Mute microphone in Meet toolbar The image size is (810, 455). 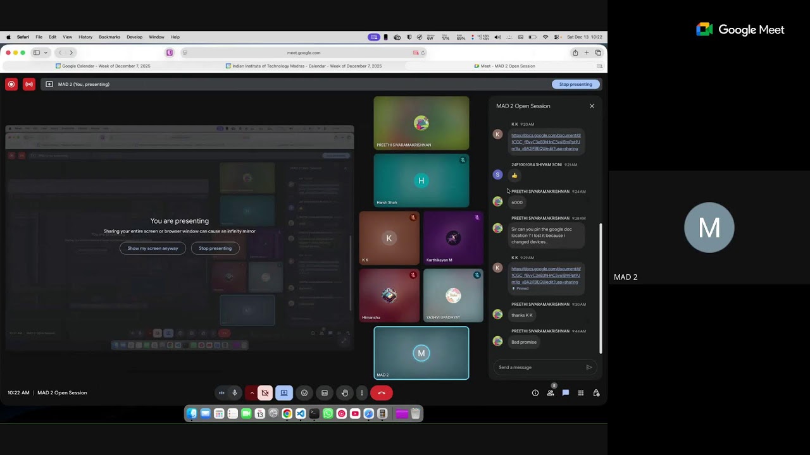point(235,393)
